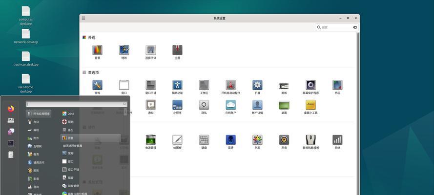Open the 声音 sound settings
Image resolution: width=434 pixels, height=195 pixels.
pyautogui.click(x=284, y=142)
